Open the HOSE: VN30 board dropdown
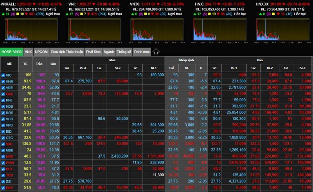313x192 pixels. (x=11, y=52)
